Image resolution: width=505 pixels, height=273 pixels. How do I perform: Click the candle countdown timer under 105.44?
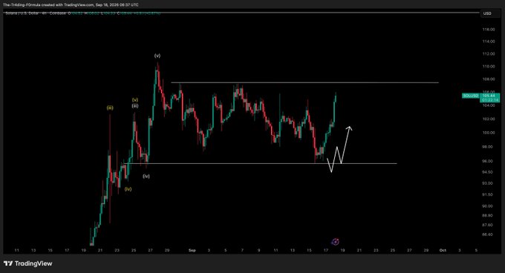[x=490, y=100]
